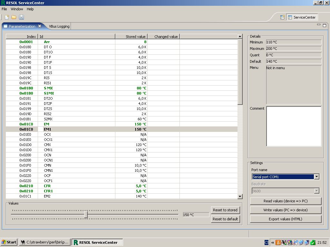This screenshot has width=330, height=247.
Task: Click Read values (device => PC) button
Action: click(286, 201)
